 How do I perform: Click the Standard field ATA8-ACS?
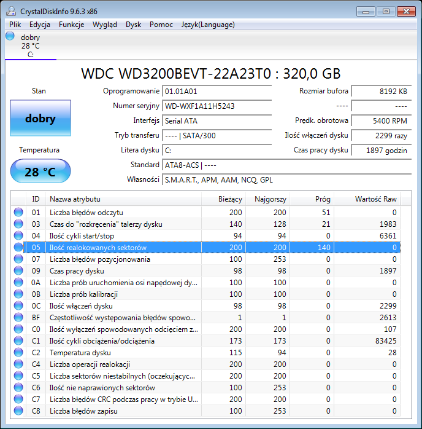[x=287, y=165]
